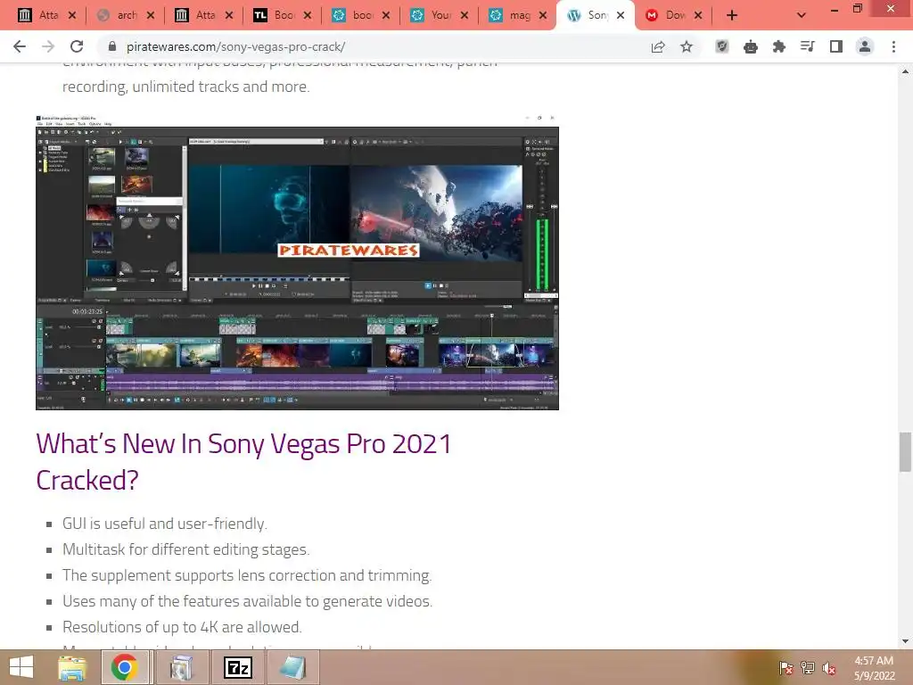
Task: Open the notepad app in the taskbar
Action: point(292,667)
